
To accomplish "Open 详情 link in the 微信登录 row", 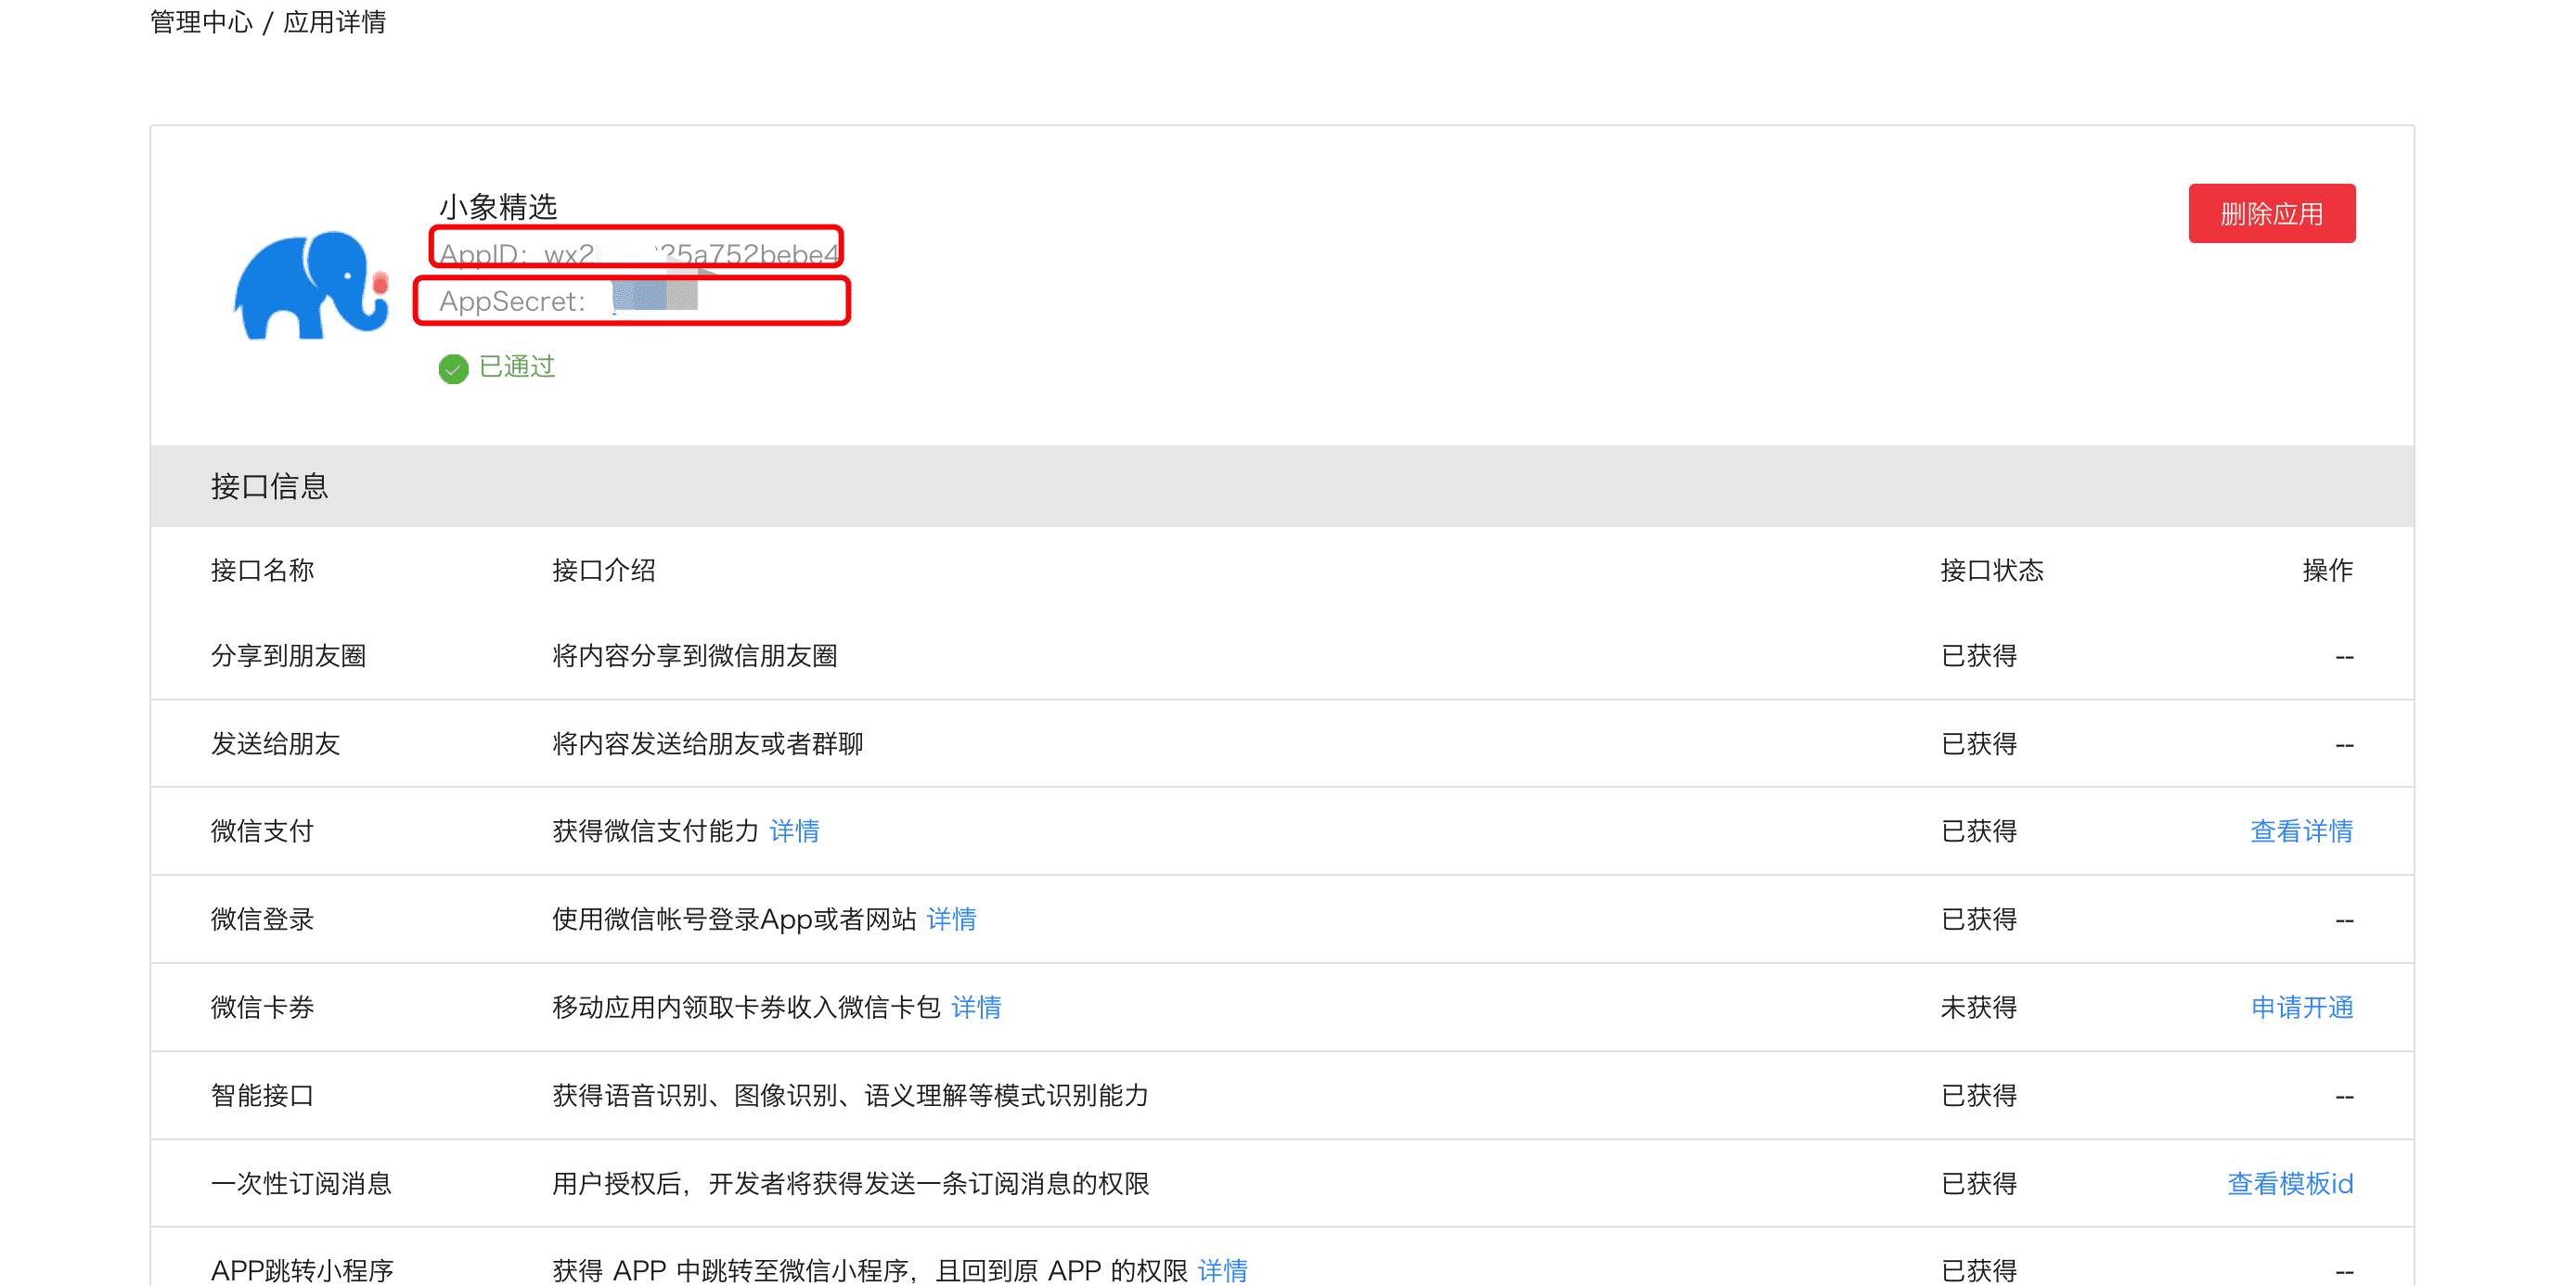I will pos(951,919).
